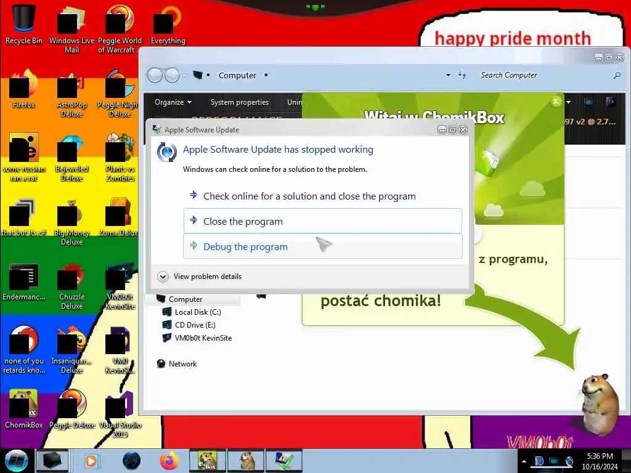This screenshot has height=473, width=631.
Task: Launch Firefox from the desktop
Action: click(x=24, y=87)
